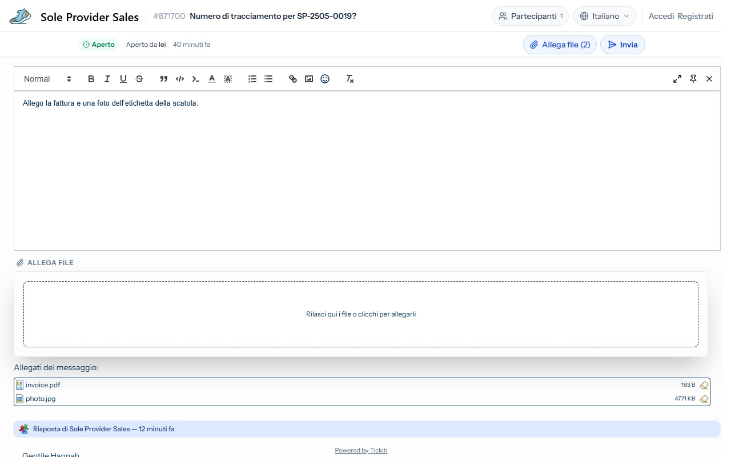Image resolution: width=731 pixels, height=457 pixels.
Task: Click the ALLEGA FILE section heading
Action: point(45,263)
